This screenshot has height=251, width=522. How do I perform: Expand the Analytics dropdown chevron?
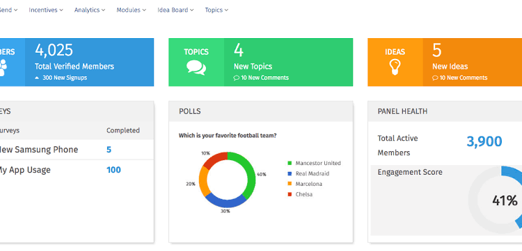103,10
